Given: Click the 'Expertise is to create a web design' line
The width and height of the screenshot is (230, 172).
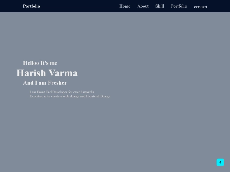Looking at the screenshot, I should point(70,96).
